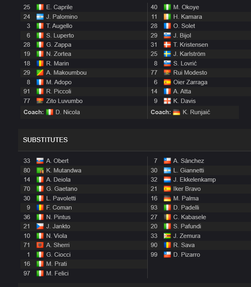251x287 pixels.
Task: Select substitute J. Ekkelenkamp
Action: point(195,180)
